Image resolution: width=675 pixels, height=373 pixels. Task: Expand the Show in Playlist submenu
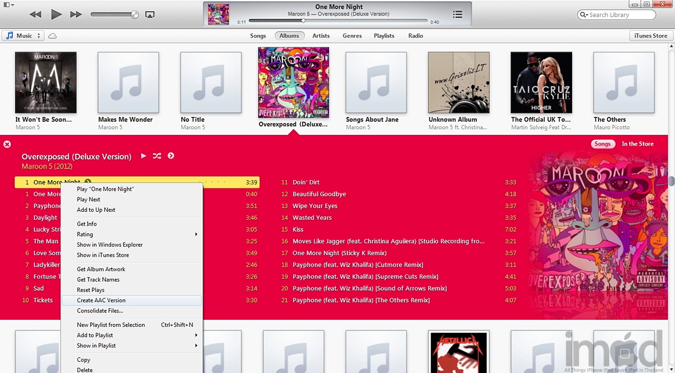point(132,346)
